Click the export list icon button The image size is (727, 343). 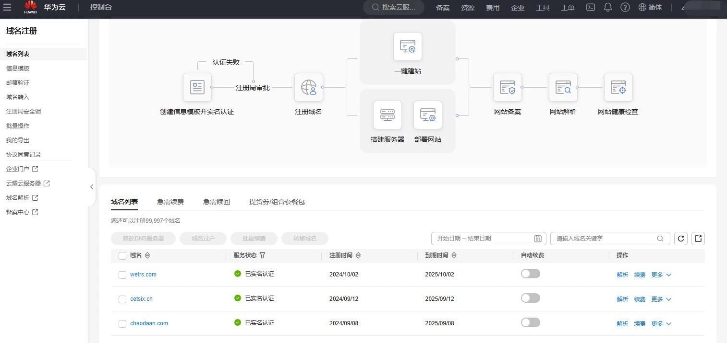[698, 239]
